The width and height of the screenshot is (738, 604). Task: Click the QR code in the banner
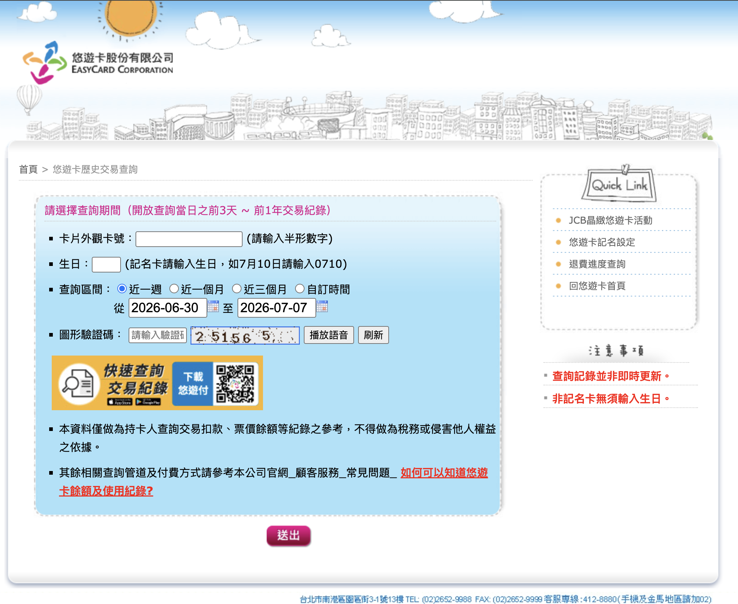[235, 384]
